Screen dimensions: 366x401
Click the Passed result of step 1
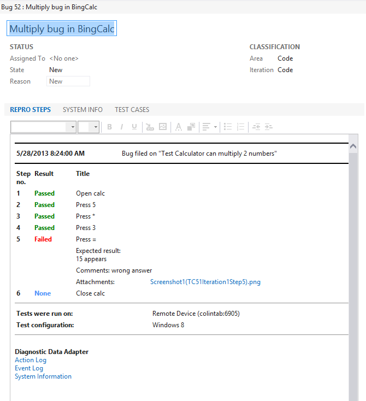[x=44, y=193]
